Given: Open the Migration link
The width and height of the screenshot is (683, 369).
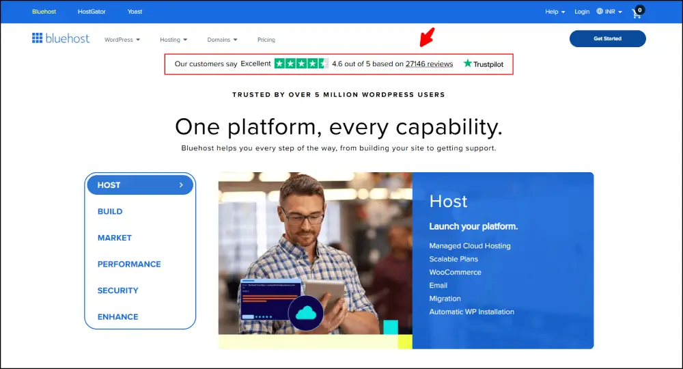Looking at the screenshot, I should click(x=445, y=299).
